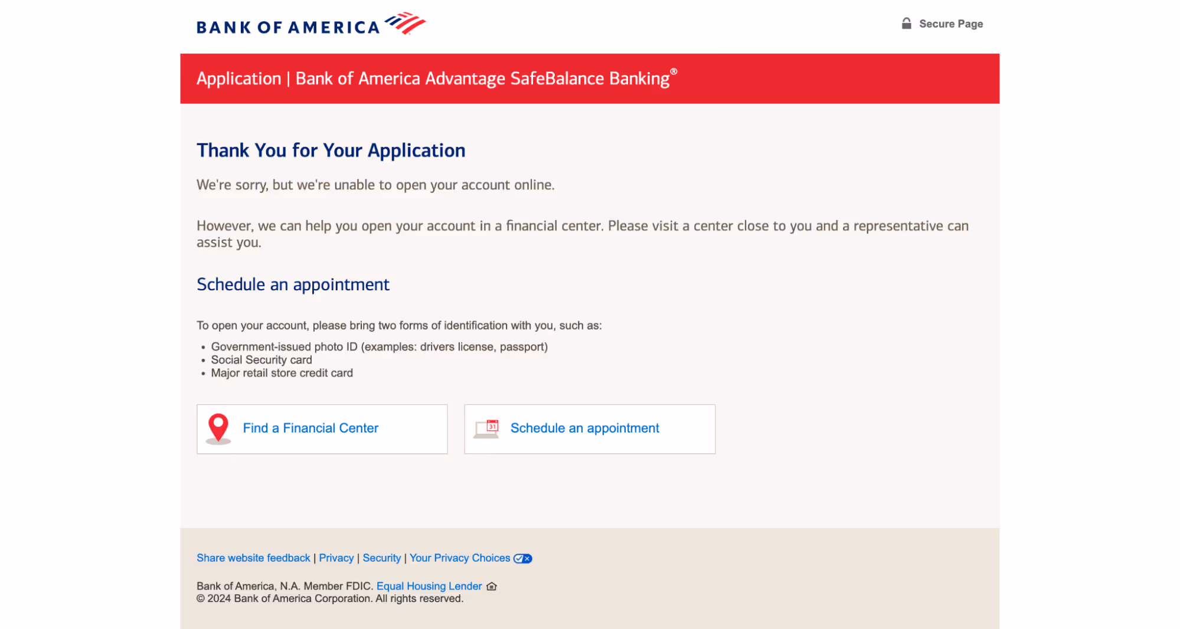
Task: Click the red location pin icon
Action: tap(219, 428)
